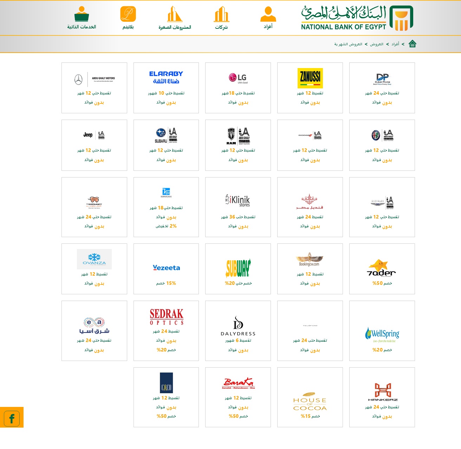
Task: Open the Bookingcw.com offer card
Action: pos(310,269)
